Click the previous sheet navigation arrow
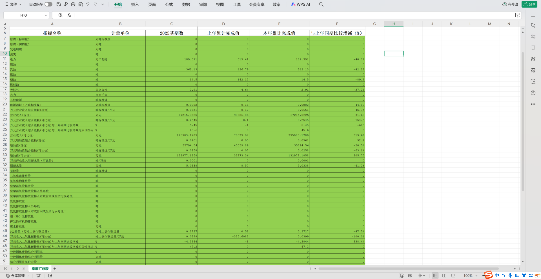 point(12,269)
